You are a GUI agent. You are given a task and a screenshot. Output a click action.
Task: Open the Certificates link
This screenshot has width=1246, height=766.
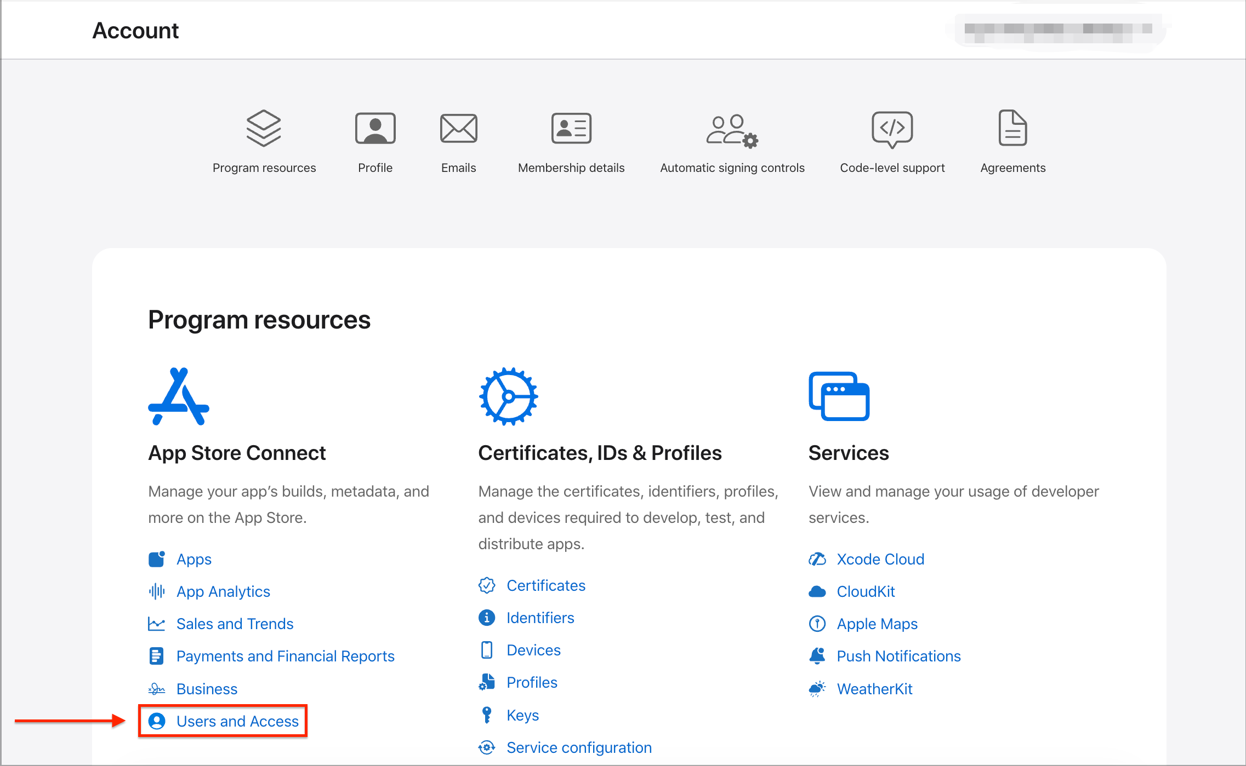click(x=546, y=585)
